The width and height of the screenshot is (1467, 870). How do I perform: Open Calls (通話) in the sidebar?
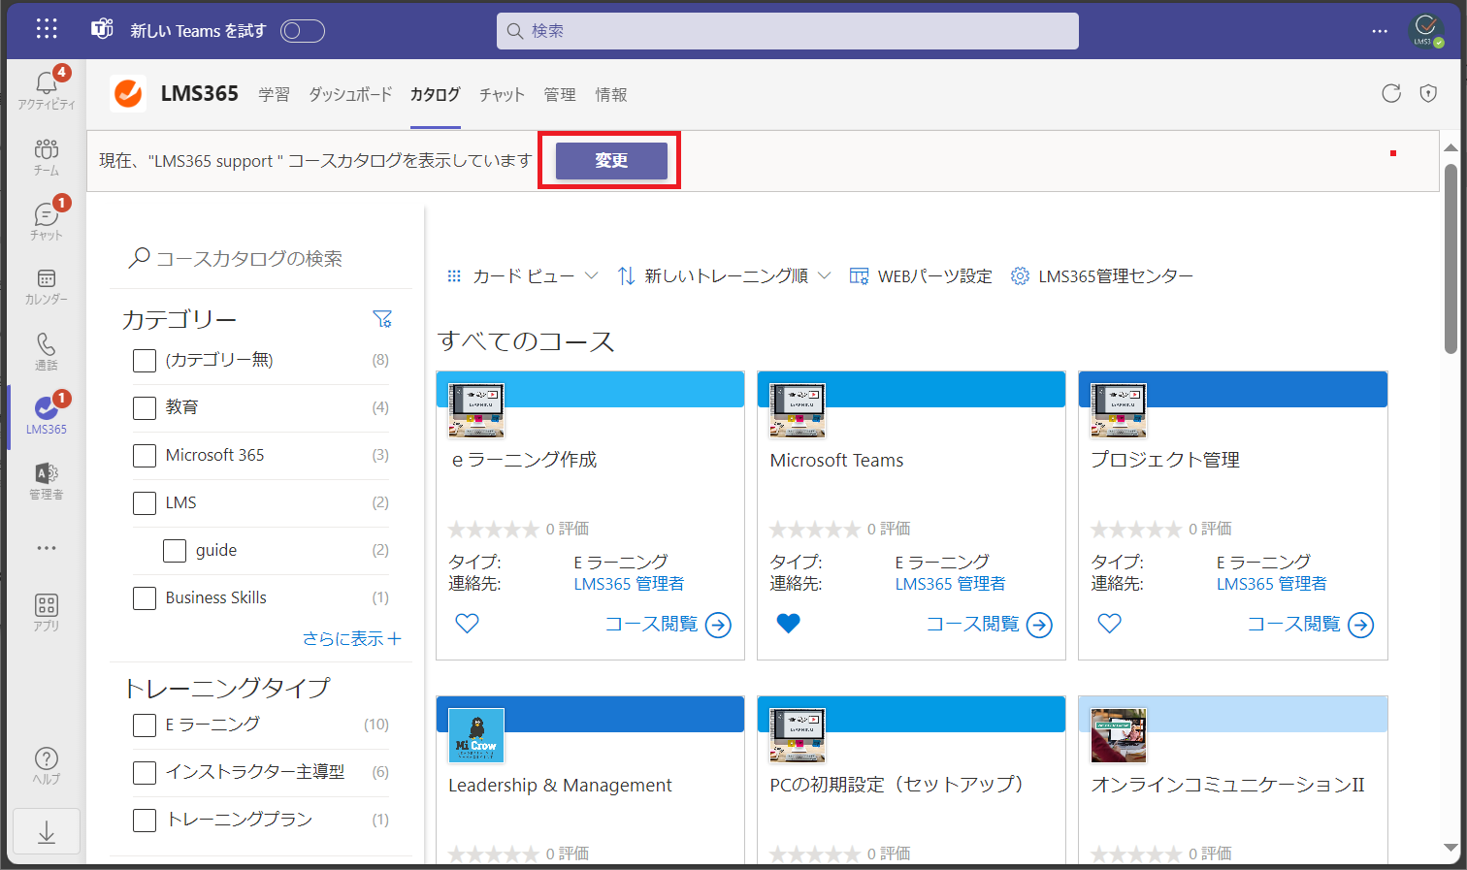47,351
